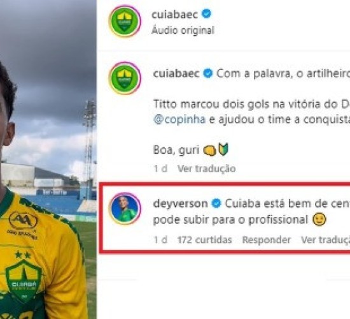
Task: Open the deyverson username link
Action: click(x=180, y=204)
